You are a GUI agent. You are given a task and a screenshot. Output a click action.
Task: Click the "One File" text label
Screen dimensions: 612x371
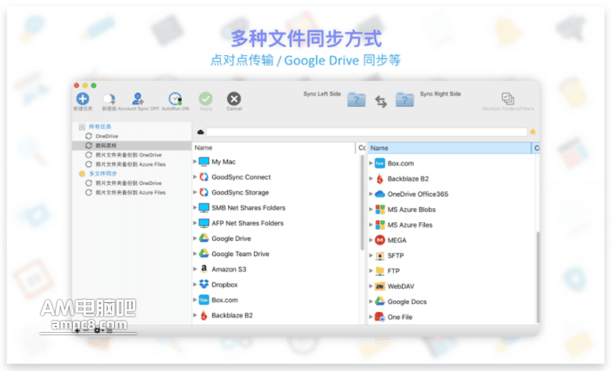click(400, 317)
